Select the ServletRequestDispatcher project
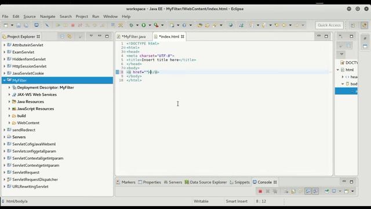The image size is (371, 209). click(x=35, y=179)
